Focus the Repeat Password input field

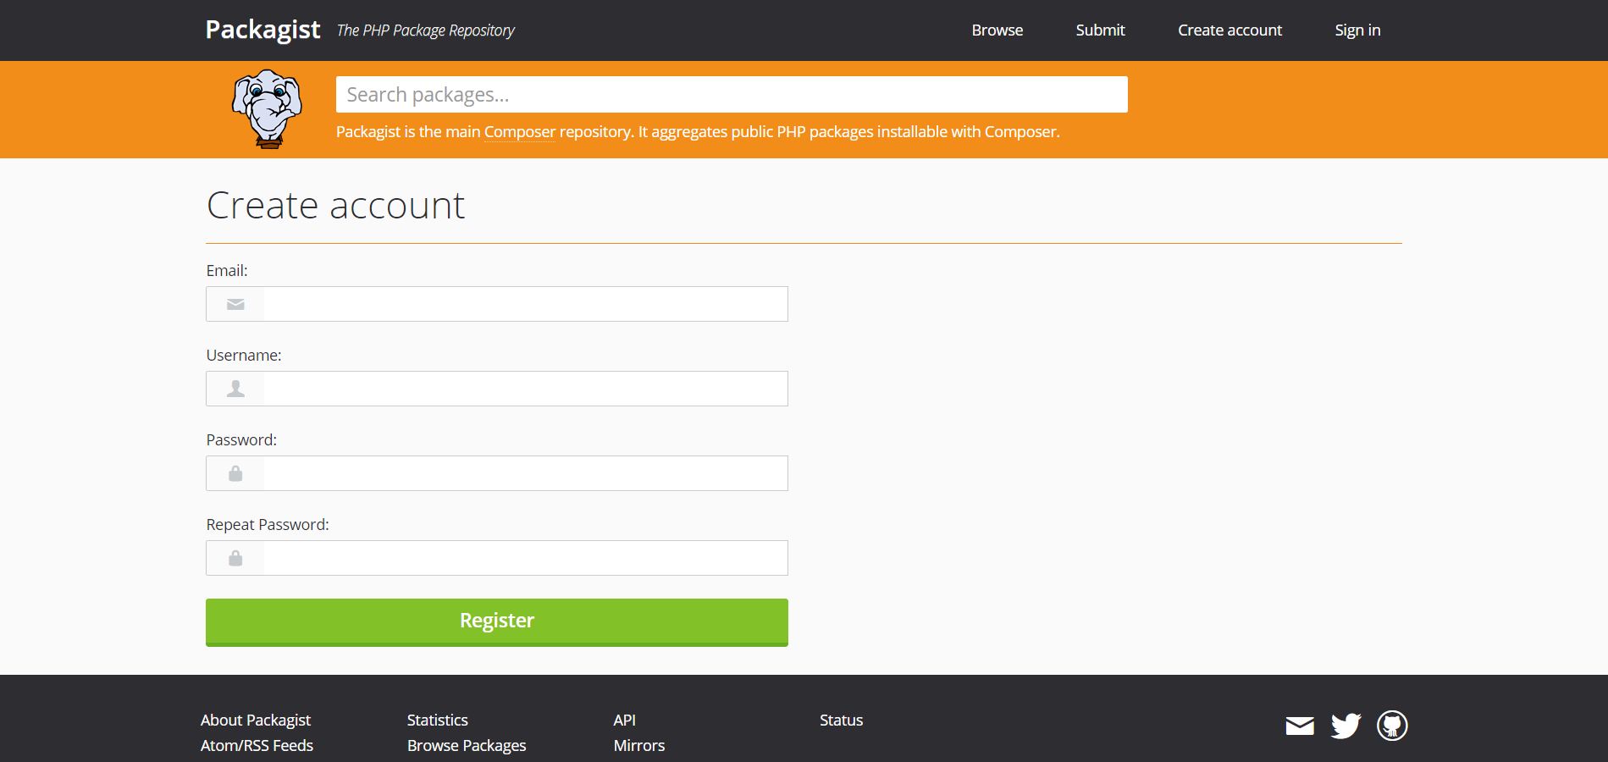(497, 558)
